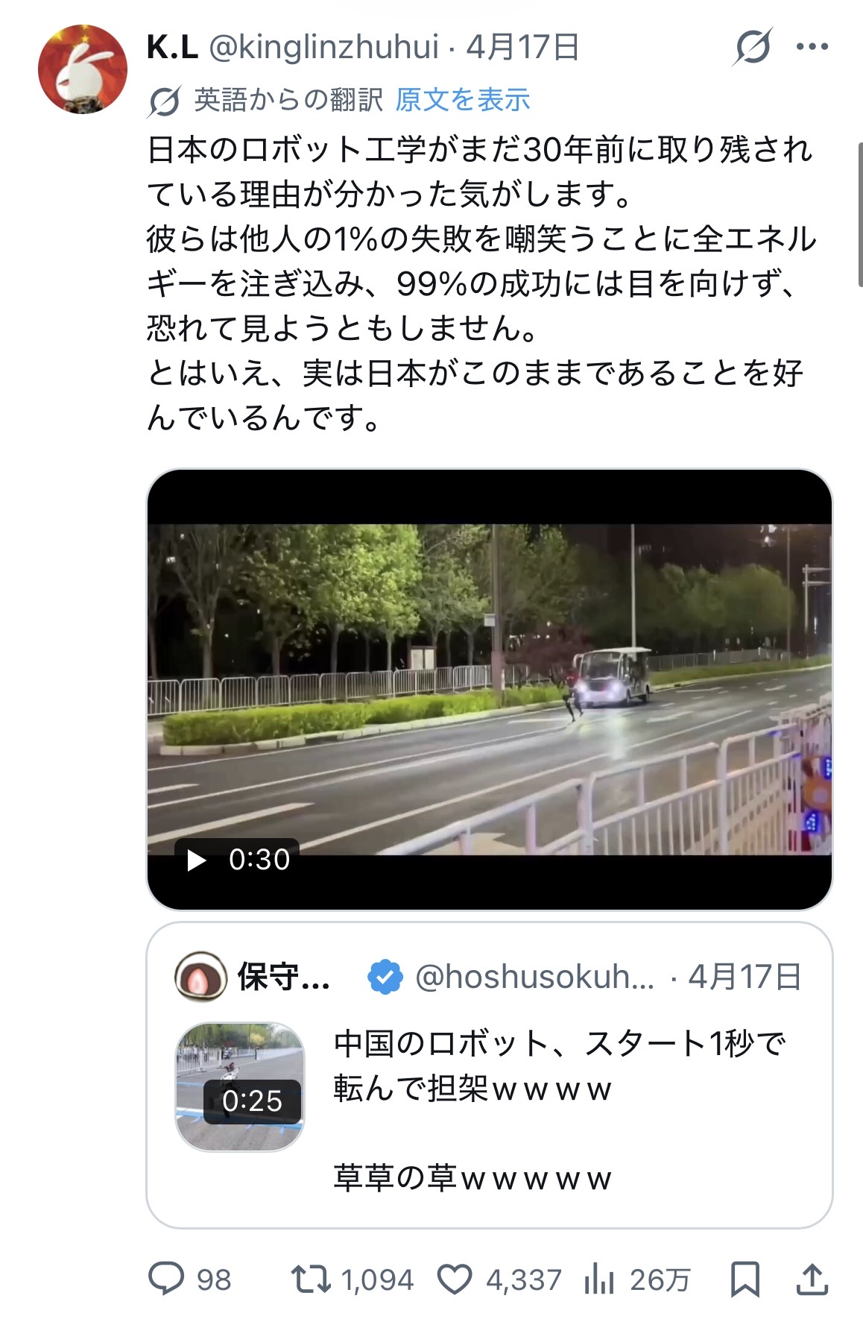The height and width of the screenshot is (1325, 863).
Task: Retweet using the 1,094 repost icon
Action: click(311, 1280)
